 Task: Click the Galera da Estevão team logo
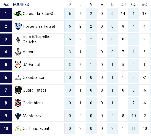tap(18, 14)
